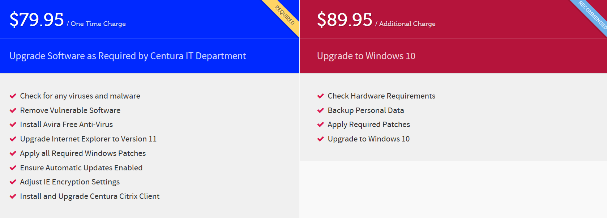Click Install and Upgrade Centura Citrix Client item
Screen dimensions: 607x218
click(x=90, y=196)
